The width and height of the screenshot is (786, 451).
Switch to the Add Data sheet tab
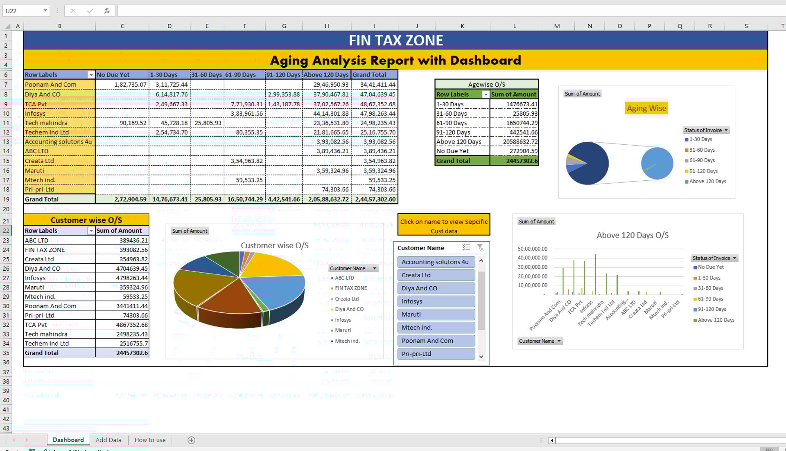point(108,440)
